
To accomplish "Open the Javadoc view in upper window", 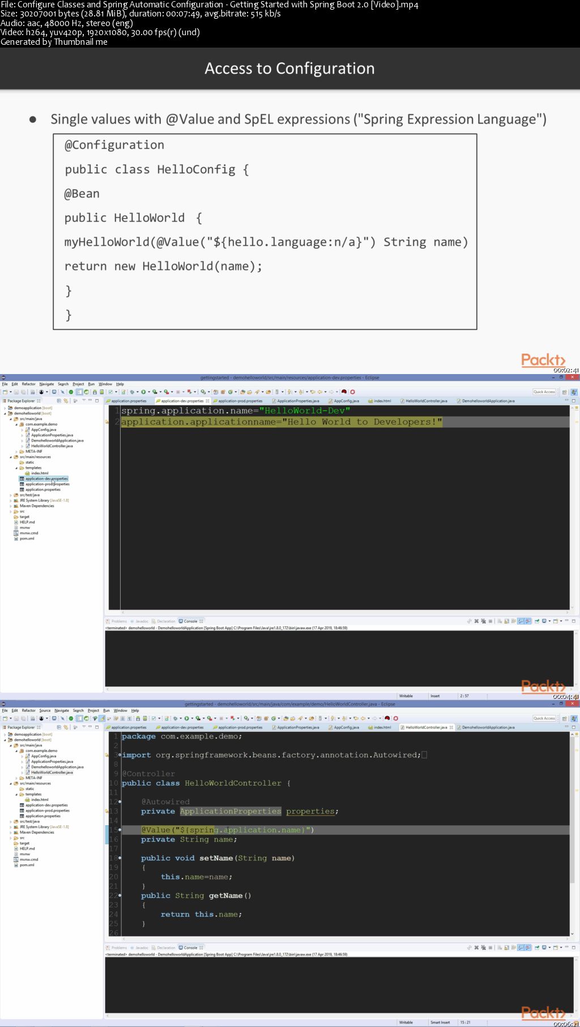I will [x=139, y=621].
